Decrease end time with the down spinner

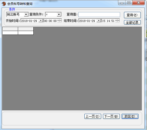(x=117, y=21)
